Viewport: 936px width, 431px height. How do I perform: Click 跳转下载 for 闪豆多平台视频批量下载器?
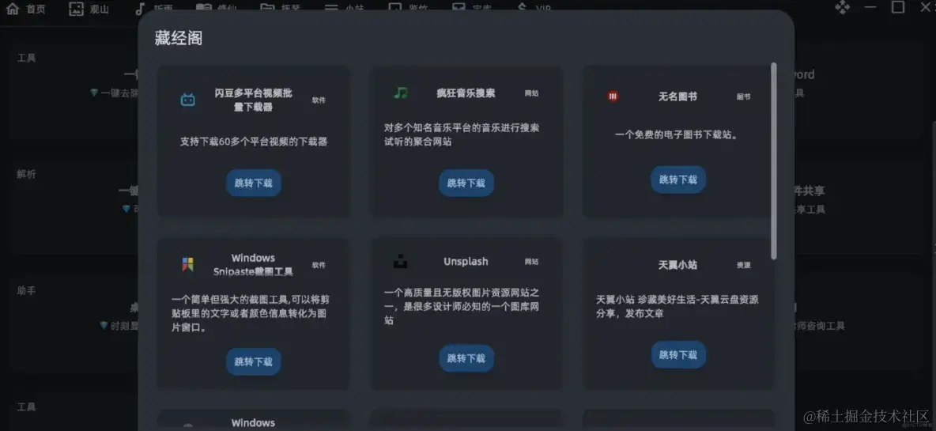pos(254,183)
